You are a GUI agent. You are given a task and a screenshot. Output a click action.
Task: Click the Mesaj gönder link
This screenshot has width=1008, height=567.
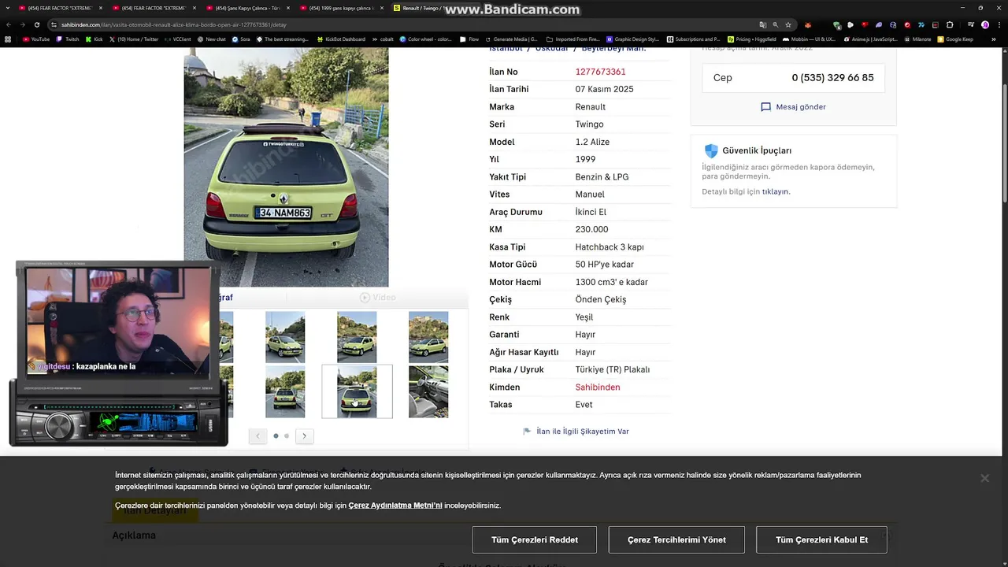801,107
